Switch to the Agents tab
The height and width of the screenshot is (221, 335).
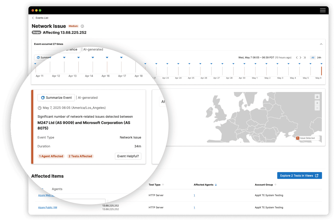57,189
